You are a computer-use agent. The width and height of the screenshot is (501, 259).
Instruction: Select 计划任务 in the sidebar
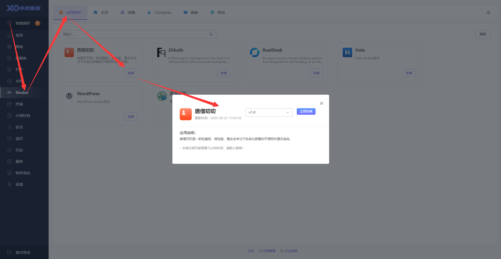pos(23,116)
